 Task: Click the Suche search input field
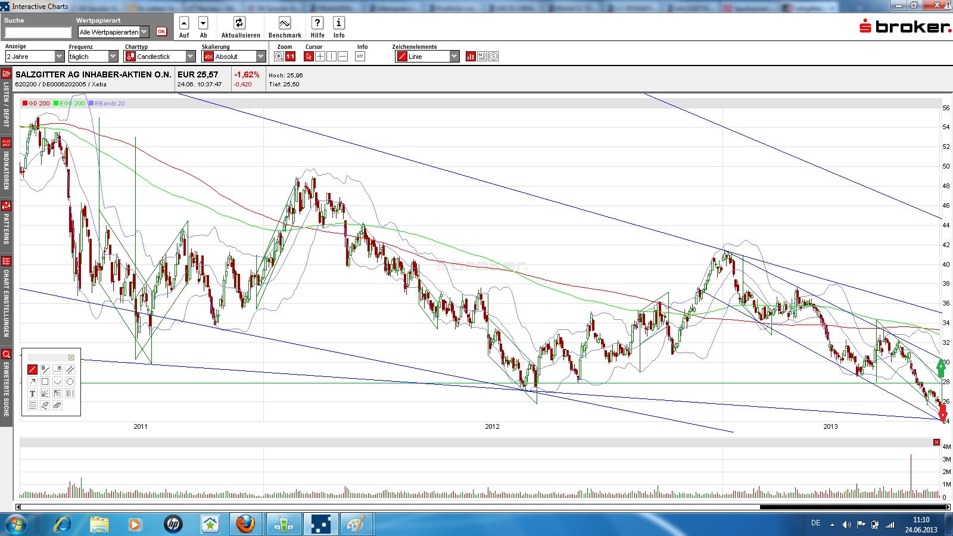coord(38,32)
